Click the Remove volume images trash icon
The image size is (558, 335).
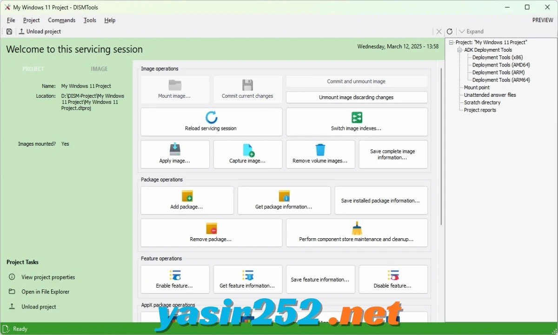(320, 150)
